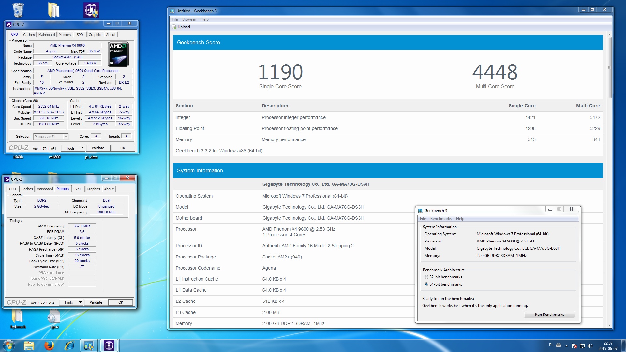
Task: Select the frybench folder on the desktop
Action: 17,316
